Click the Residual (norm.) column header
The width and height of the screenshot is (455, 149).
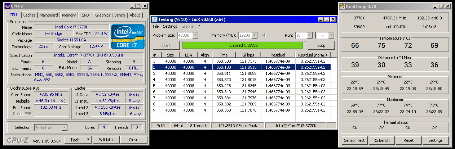coord(313,55)
